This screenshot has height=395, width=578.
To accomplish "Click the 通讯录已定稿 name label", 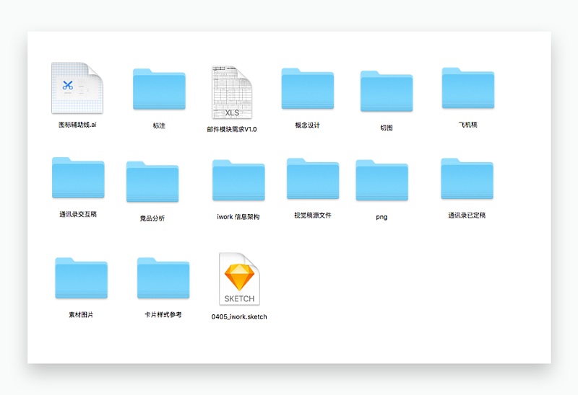I will (467, 215).
